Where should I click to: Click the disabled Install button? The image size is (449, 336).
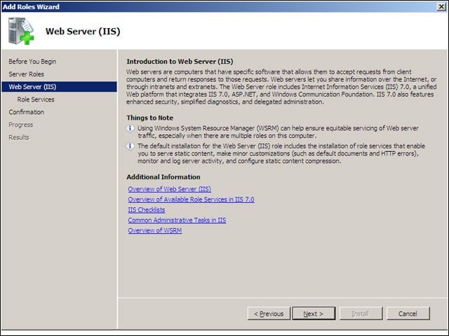pos(361,314)
